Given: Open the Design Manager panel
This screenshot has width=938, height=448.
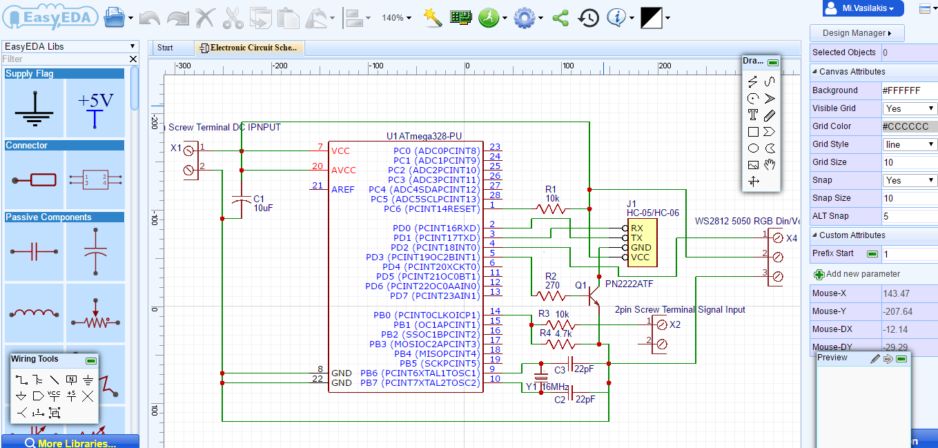Looking at the screenshot, I should 857,32.
